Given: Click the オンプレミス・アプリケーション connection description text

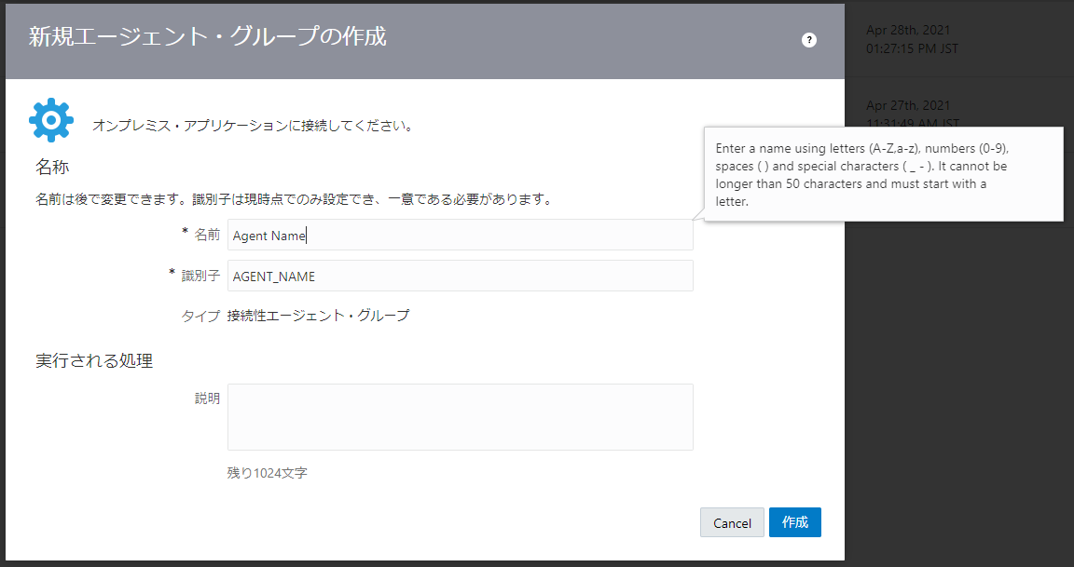Looking at the screenshot, I should pos(253,126).
